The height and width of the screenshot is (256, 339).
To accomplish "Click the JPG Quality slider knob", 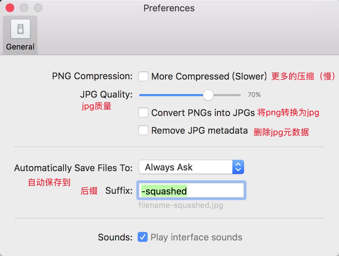I will click(x=208, y=95).
